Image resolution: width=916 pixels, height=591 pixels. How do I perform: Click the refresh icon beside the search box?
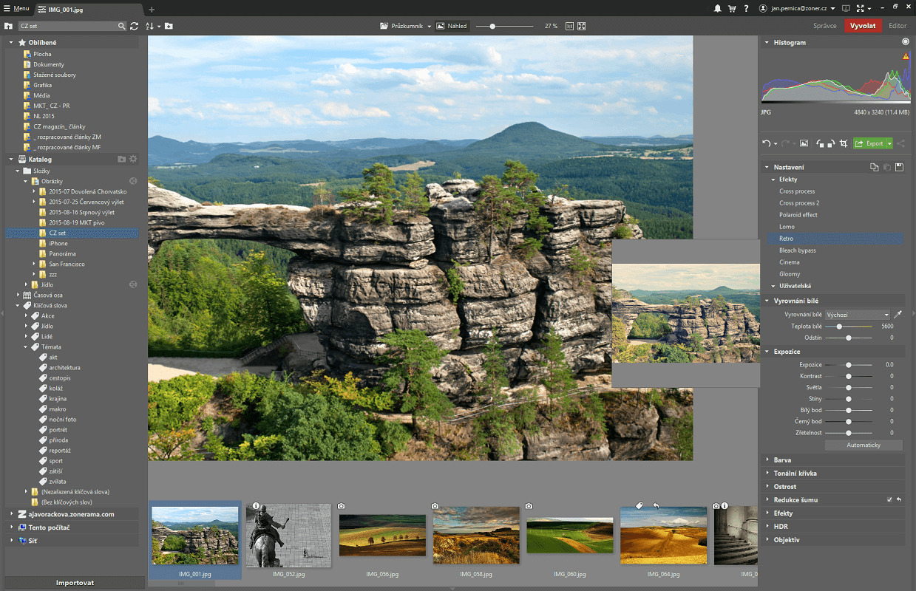point(134,25)
